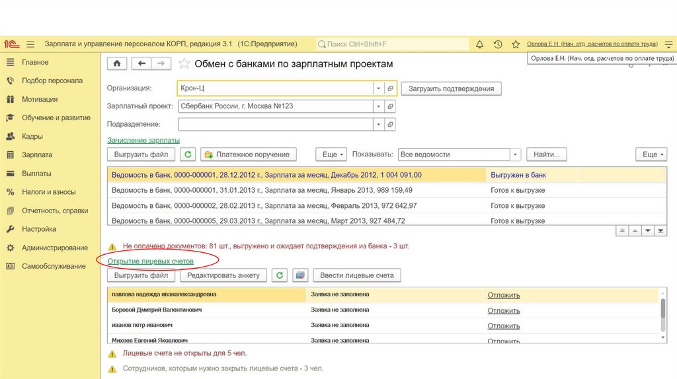Viewport: 677px width, 379px height.
Task: Select Налоги и взносы in sidebar
Action: pos(48,192)
